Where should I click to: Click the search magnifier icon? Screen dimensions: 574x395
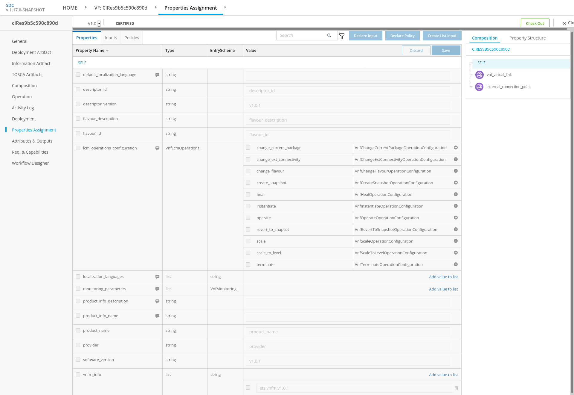(329, 35)
